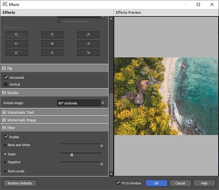Select the top-center anchor point arrow
Screen dimensions: 219x190
(x=52, y=35)
